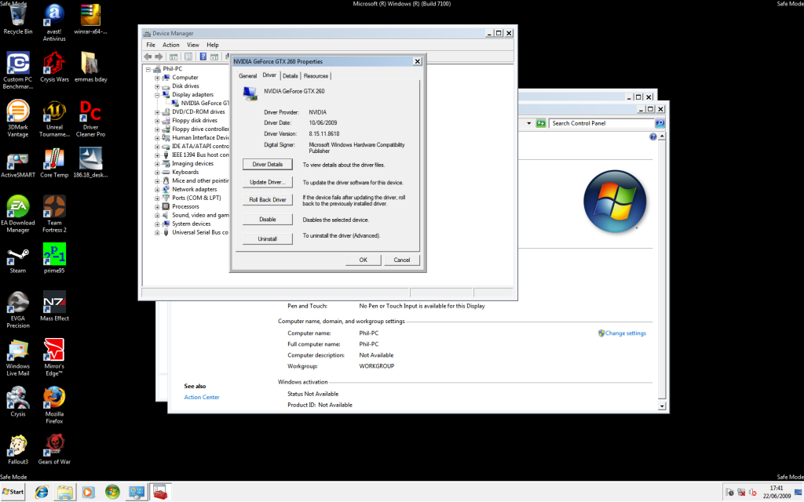Open the Action menu in Device Manager

pyautogui.click(x=171, y=45)
